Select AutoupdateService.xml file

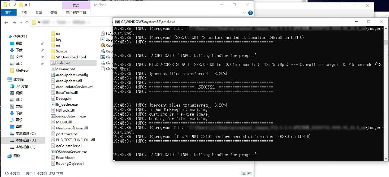point(74,87)
